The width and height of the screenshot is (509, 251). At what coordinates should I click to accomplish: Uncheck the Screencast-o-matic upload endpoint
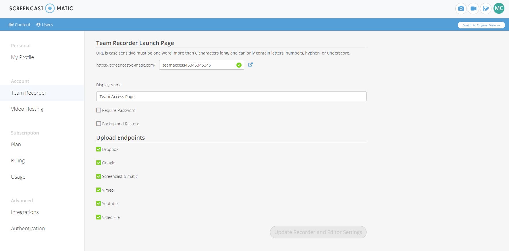point(99,176)
